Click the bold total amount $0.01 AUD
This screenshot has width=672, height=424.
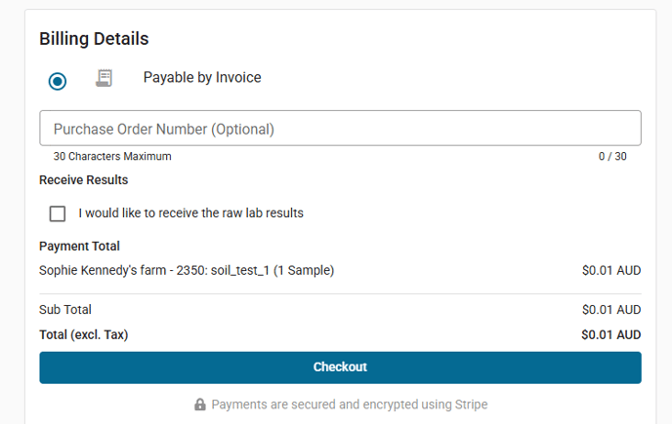tap(610, 334)
